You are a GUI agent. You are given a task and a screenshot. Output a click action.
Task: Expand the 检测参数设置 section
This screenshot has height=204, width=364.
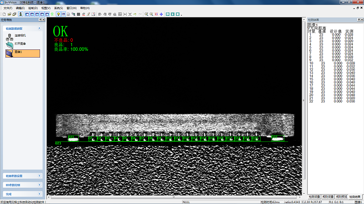(39, 176)
